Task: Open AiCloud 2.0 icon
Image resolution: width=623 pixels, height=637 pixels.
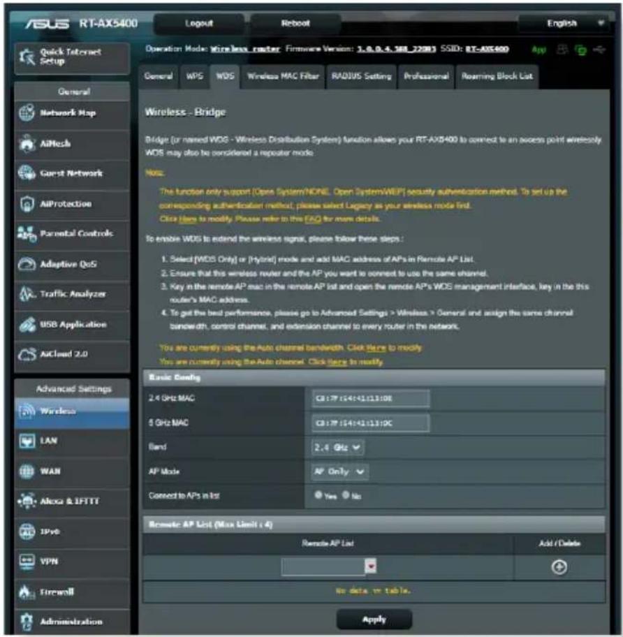Action: (27, 354)
